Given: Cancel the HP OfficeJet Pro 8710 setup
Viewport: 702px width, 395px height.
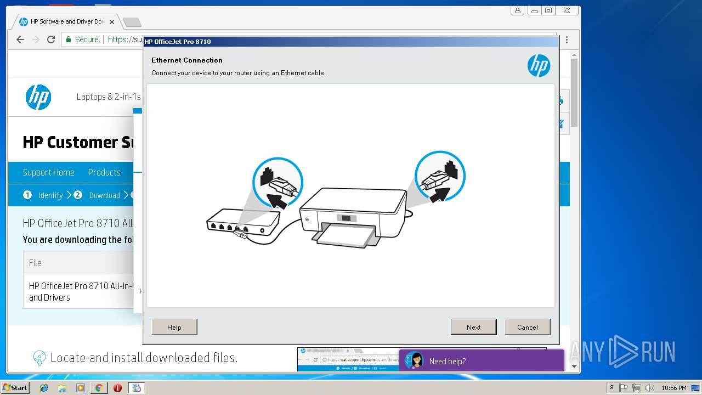Looking at the screenshot, I should click(527, 327).
